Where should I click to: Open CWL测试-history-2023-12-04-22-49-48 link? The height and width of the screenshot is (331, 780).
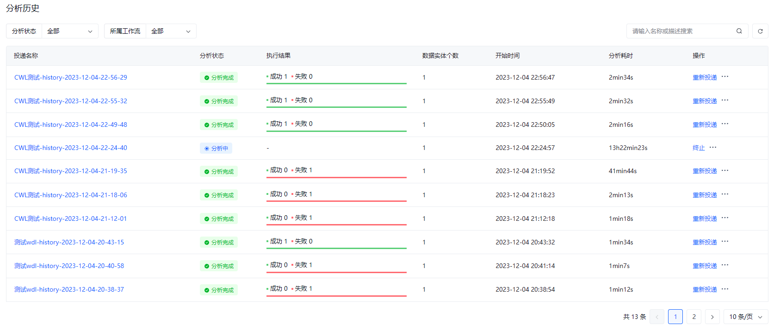click(x=71, y=125)
